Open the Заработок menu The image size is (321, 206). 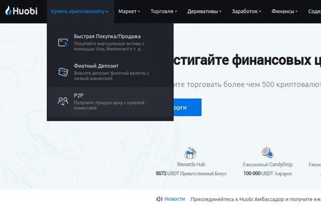pyautogui.click(x=246, y=11)
